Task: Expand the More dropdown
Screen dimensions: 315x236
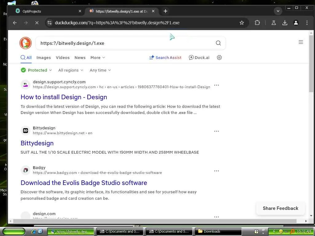Action: point(98,57)
